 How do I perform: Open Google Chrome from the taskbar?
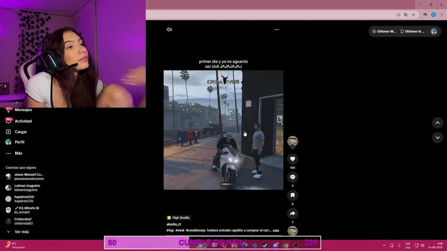[x=286, y=245]
